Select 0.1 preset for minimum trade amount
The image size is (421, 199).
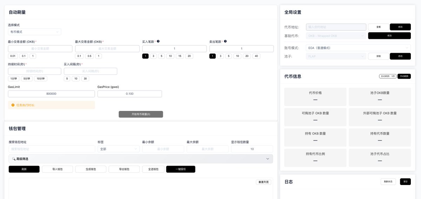(24, 56)
